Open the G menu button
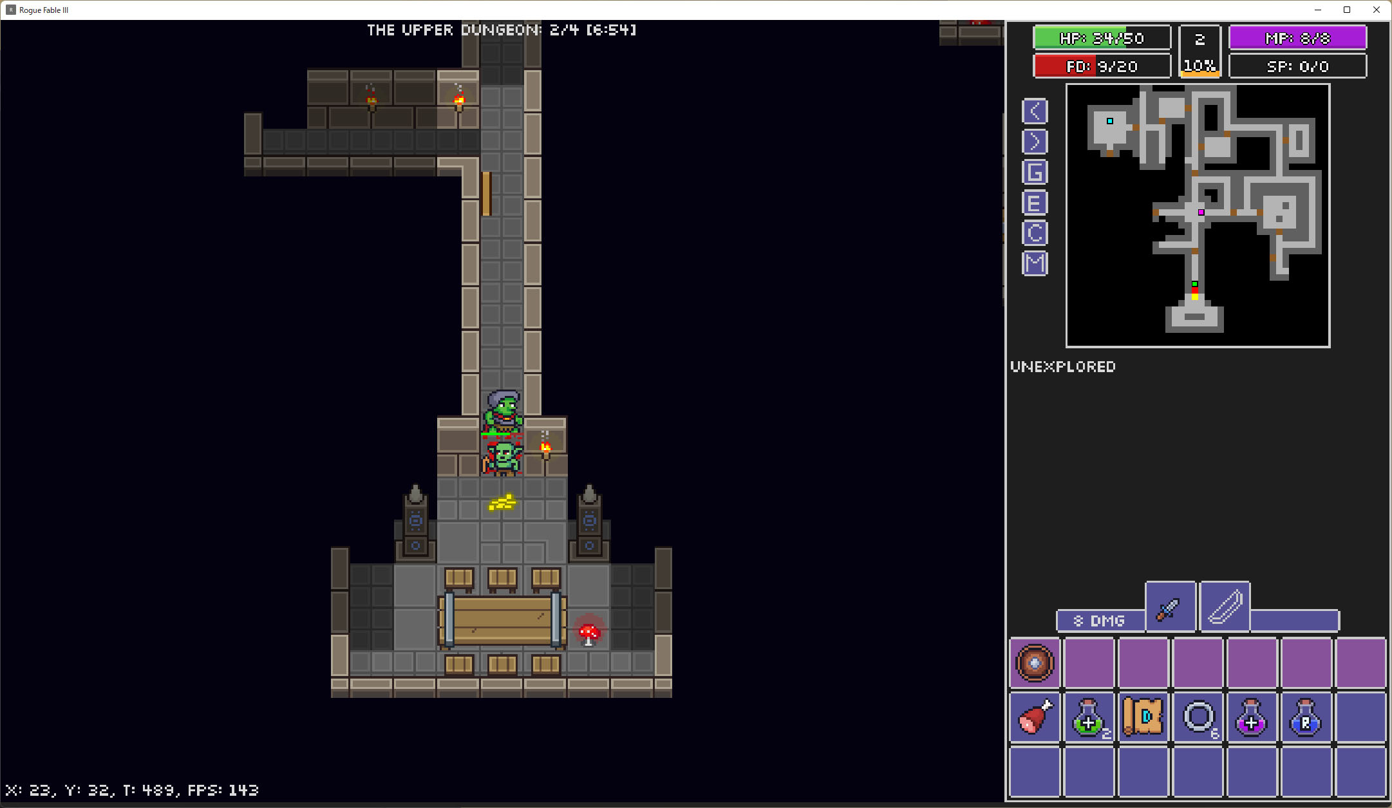Screen dimensions: 1392x808 point(1035,173)
